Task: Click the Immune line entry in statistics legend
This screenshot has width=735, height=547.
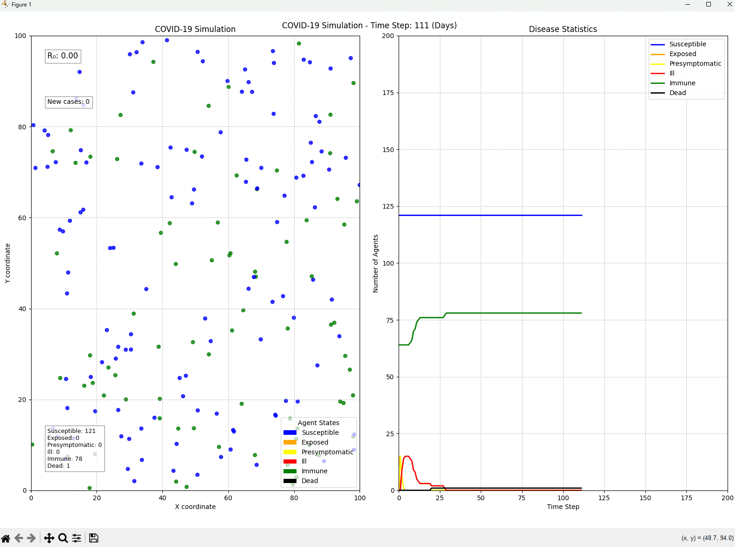Action: pyautogui.click(x=673, y=83)
